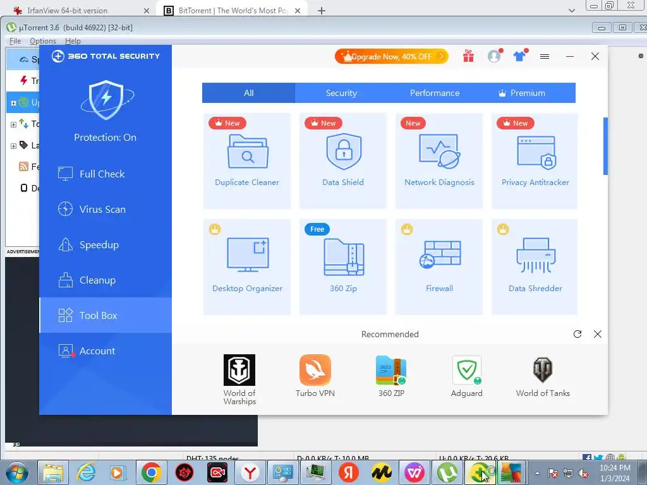Click the World of Warships recommendation
Viewport: 647px width, 485px height.
pos(239,380)
